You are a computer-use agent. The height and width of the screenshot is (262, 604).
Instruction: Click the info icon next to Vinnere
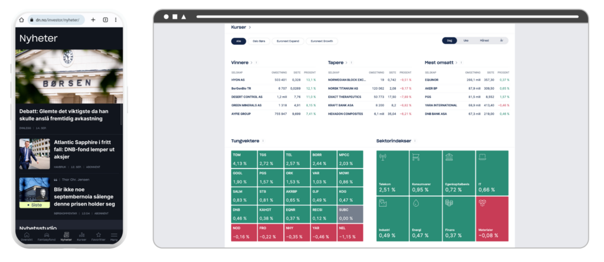(257, 63)
